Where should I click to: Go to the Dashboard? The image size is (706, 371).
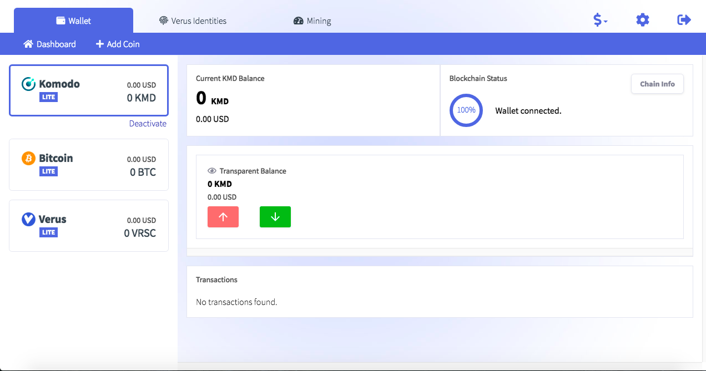click(x=49, y=44)
